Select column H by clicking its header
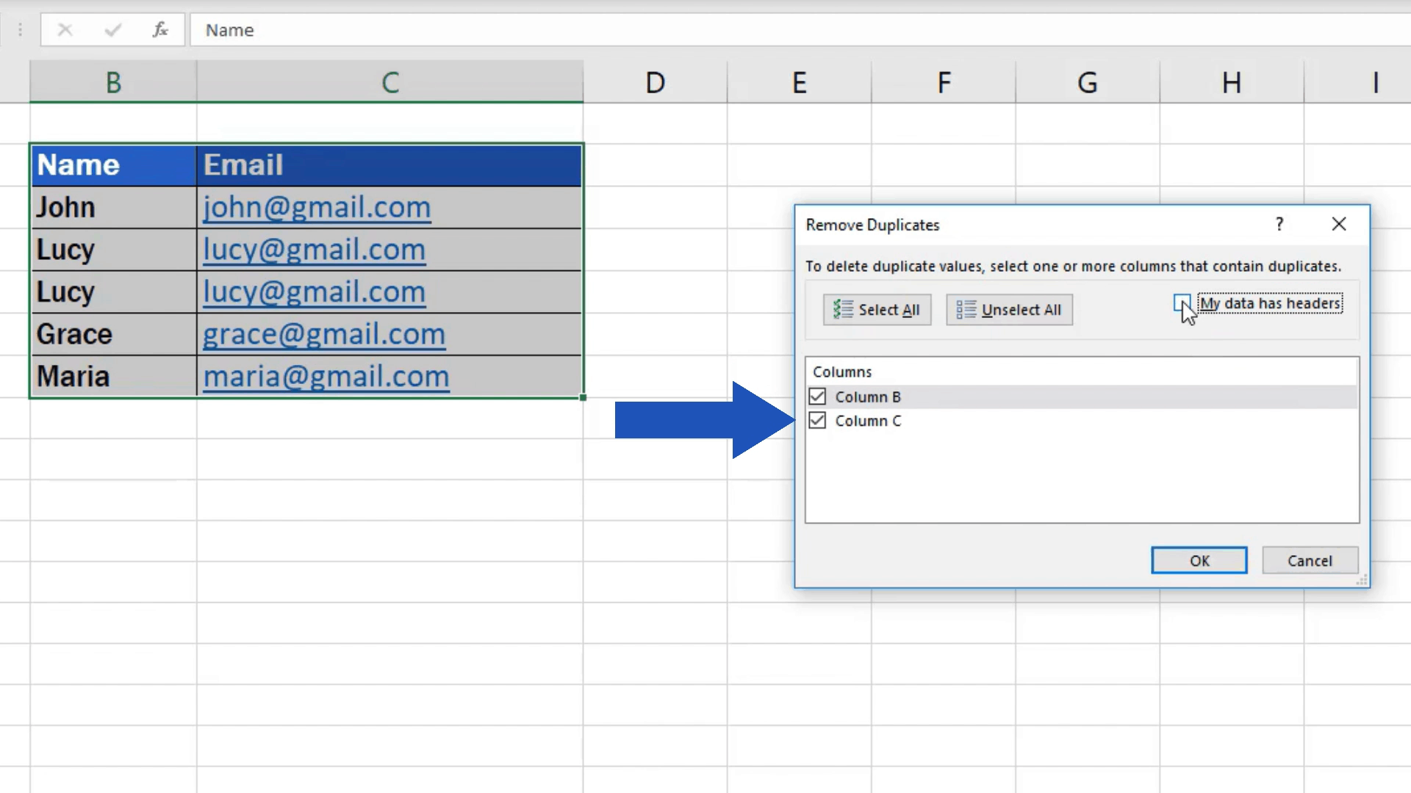The image size is (1411, 793). point(1231,82)
